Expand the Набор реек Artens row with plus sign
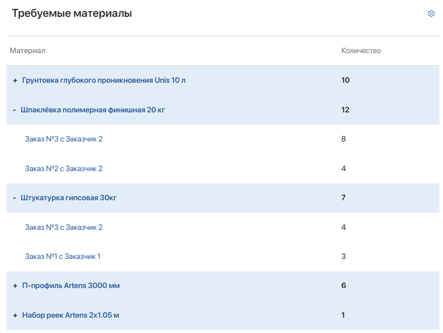Screen dimensions: 443x333 (x=15, y=315)
